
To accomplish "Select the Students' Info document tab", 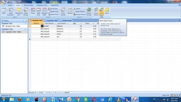I will [36, 20].
